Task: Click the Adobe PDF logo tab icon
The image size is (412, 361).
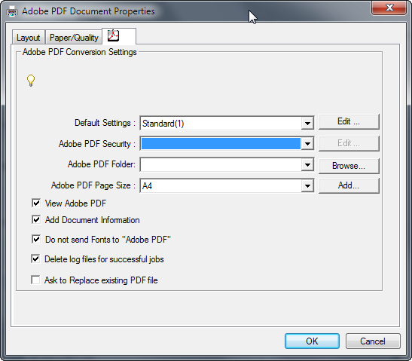Action: (x=114, y=35)
